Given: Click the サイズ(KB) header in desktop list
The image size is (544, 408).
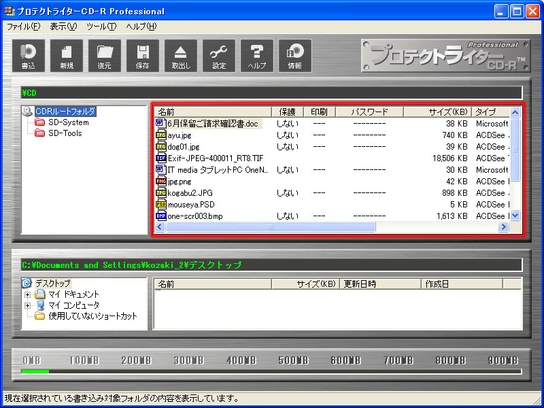Looking at the screenshot, I should coord(305,284).
